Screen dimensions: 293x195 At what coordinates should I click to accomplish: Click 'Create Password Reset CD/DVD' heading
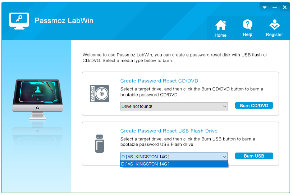159,81
